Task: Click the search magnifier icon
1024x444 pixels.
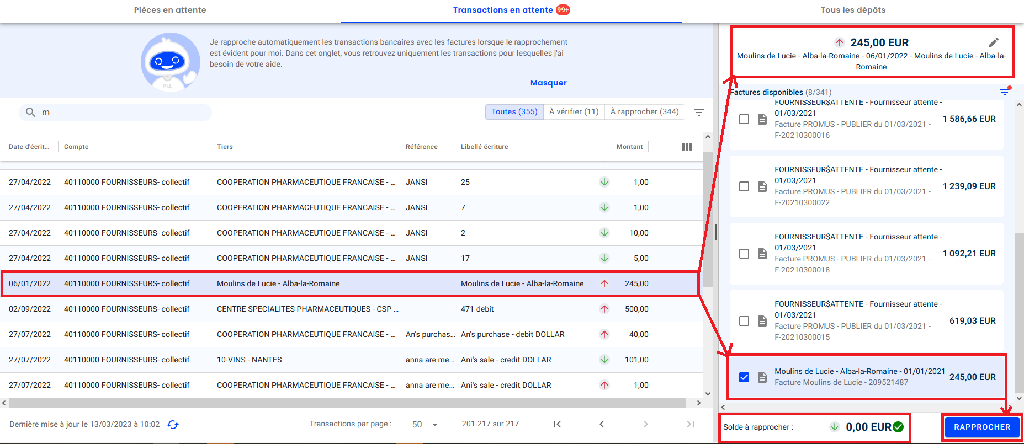Action: coord(30,113)
